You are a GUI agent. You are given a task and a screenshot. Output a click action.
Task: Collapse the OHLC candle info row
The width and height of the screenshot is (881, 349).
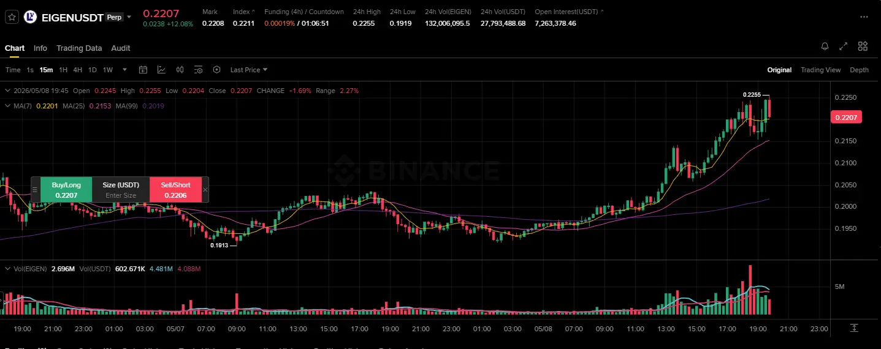[x=7, y=91]
